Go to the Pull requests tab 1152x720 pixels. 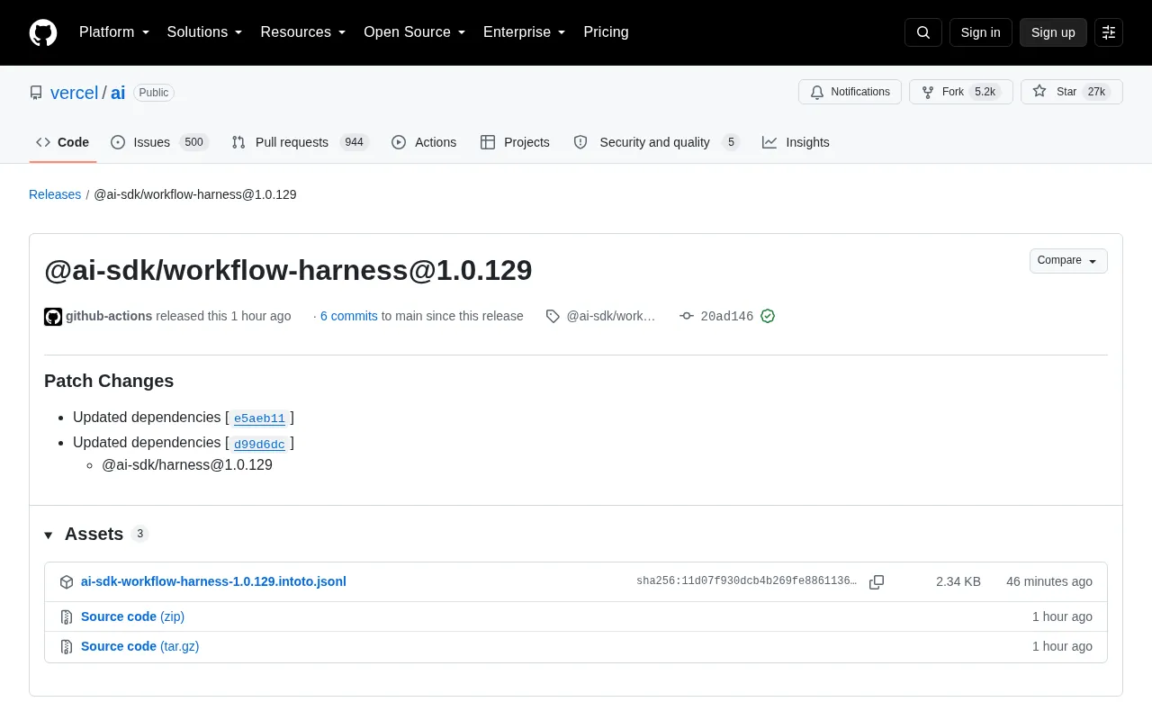coord(301,142)
